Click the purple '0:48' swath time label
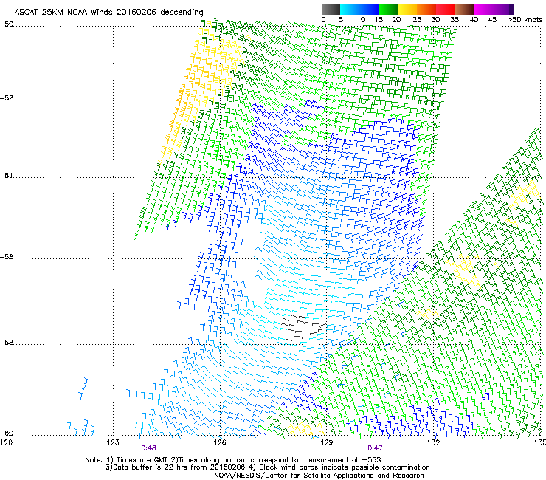Screen dimensions: 546x480 tap(149, 448)
